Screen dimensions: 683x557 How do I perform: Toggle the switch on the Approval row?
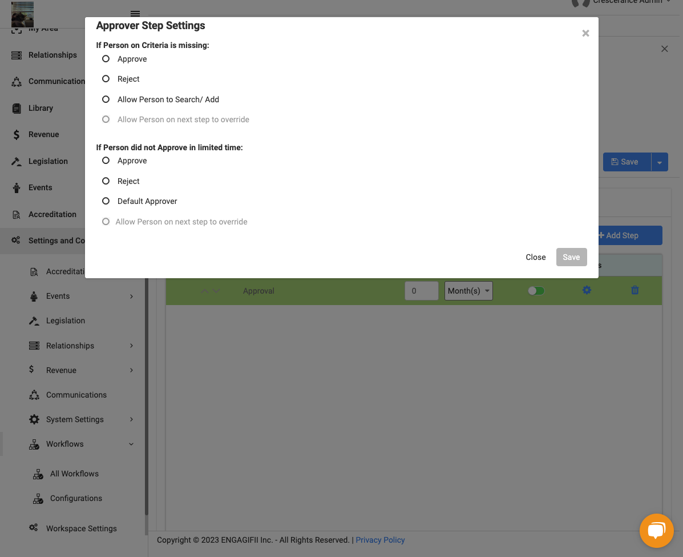[x=536, y=291]
